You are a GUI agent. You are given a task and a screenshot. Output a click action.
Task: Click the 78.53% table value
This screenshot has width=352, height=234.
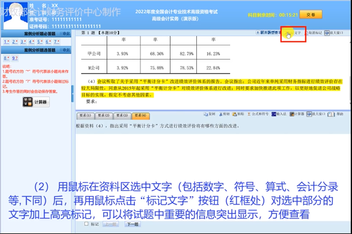[186, 68]
